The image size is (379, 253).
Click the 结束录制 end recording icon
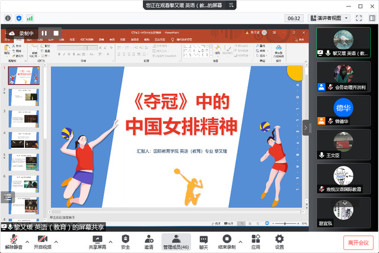[226, 239]
